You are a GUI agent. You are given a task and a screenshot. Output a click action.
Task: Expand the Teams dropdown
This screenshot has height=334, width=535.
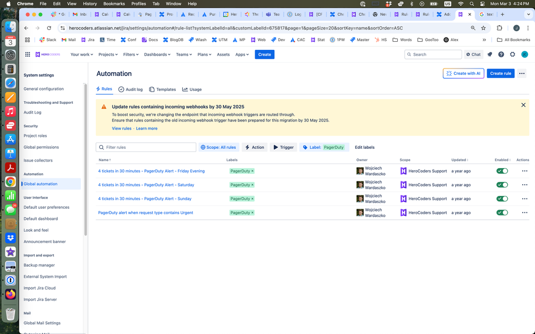pos(183,55)
